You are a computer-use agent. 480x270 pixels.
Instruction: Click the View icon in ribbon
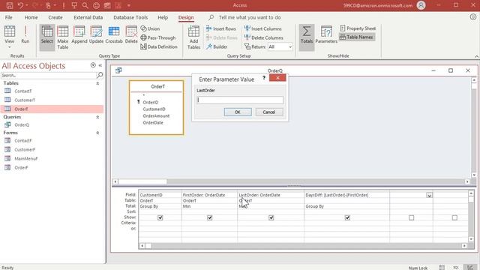10,31
